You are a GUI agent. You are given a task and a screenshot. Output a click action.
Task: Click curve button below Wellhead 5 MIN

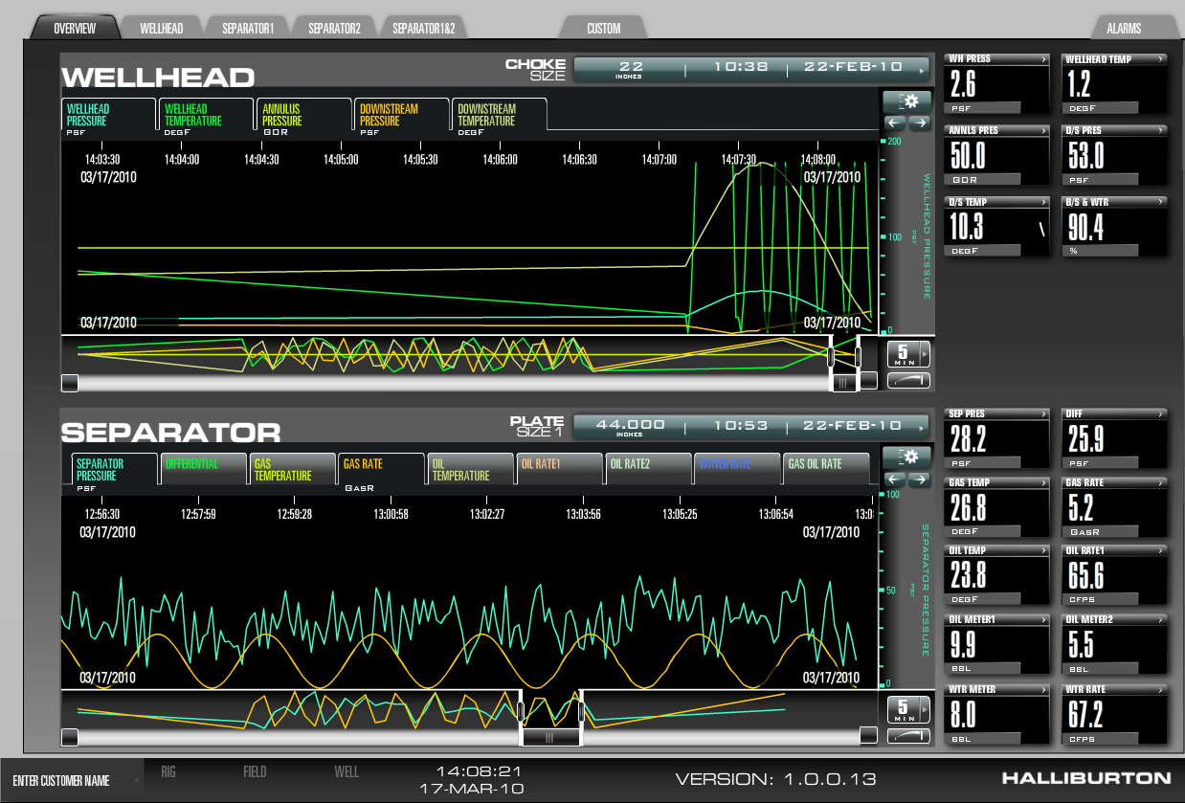click(x=908, y=380)
